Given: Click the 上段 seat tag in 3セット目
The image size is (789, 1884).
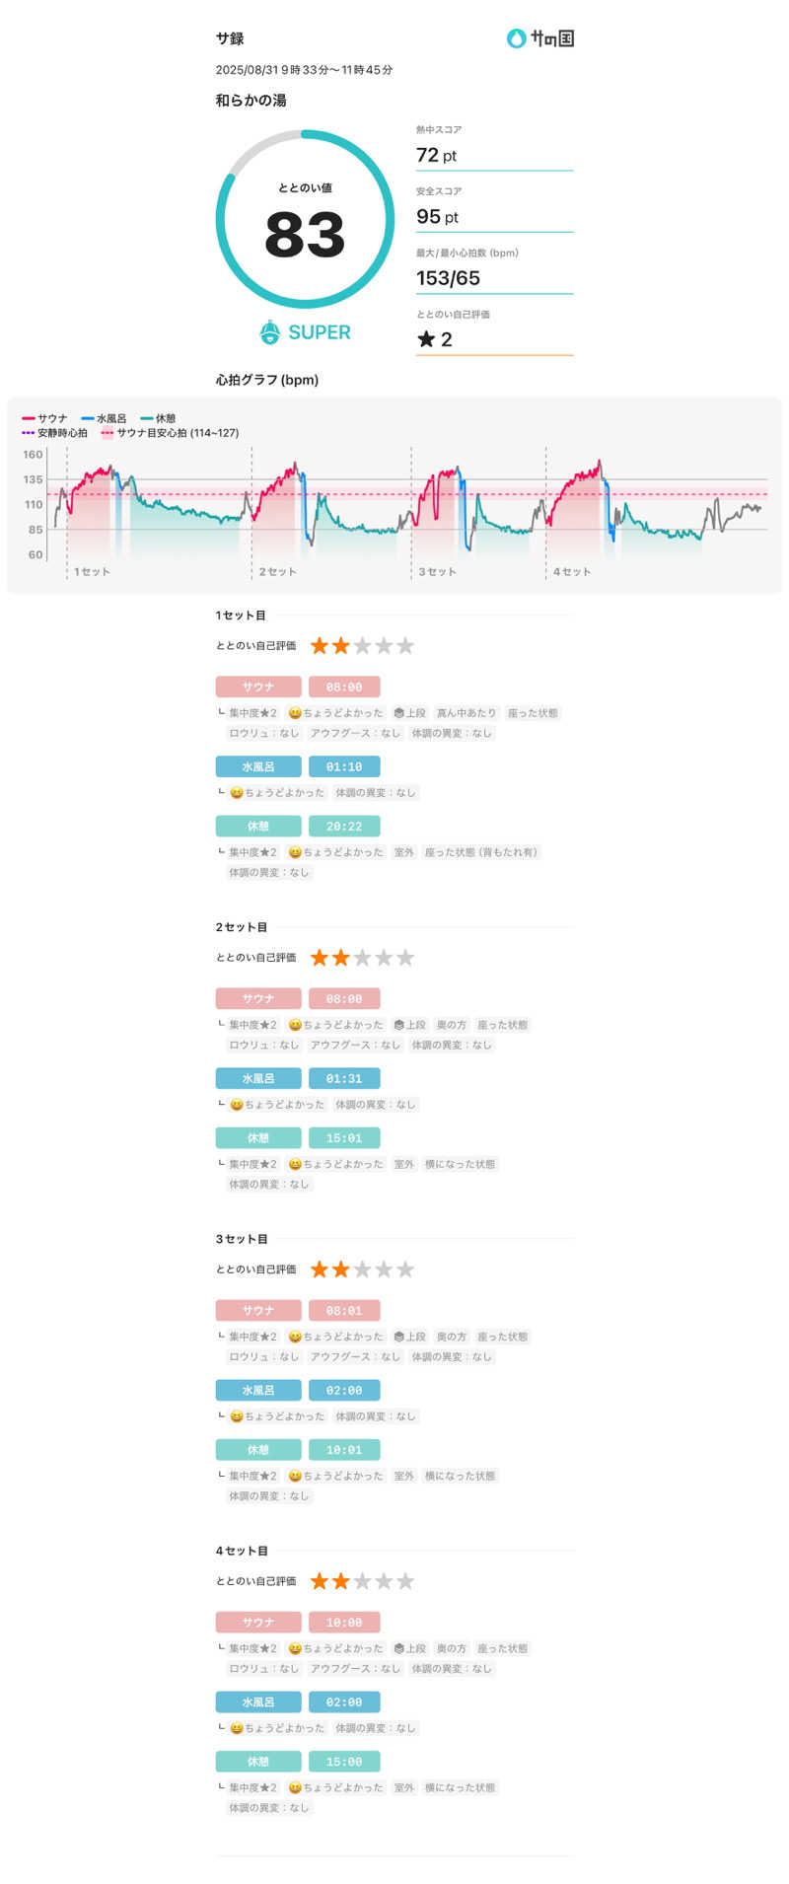Looking at the screenshot, I should click(x=409, y=1337).
